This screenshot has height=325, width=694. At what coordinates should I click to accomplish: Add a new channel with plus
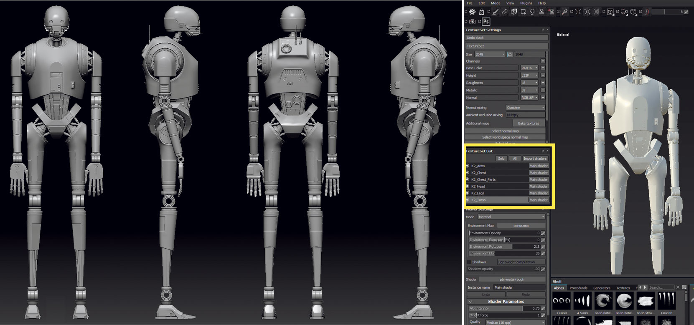point(543,61)
